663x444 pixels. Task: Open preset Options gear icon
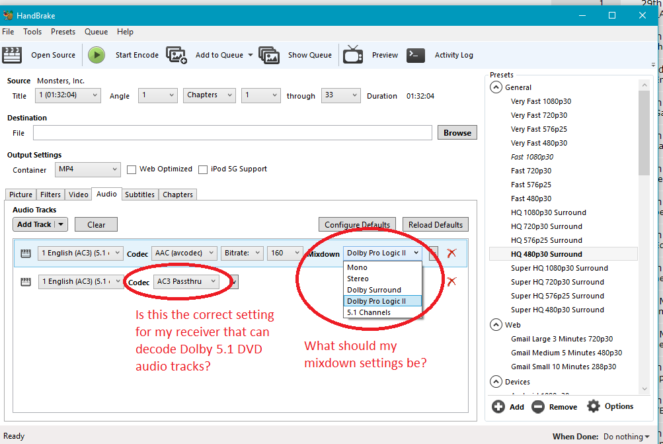coord(593,406)
